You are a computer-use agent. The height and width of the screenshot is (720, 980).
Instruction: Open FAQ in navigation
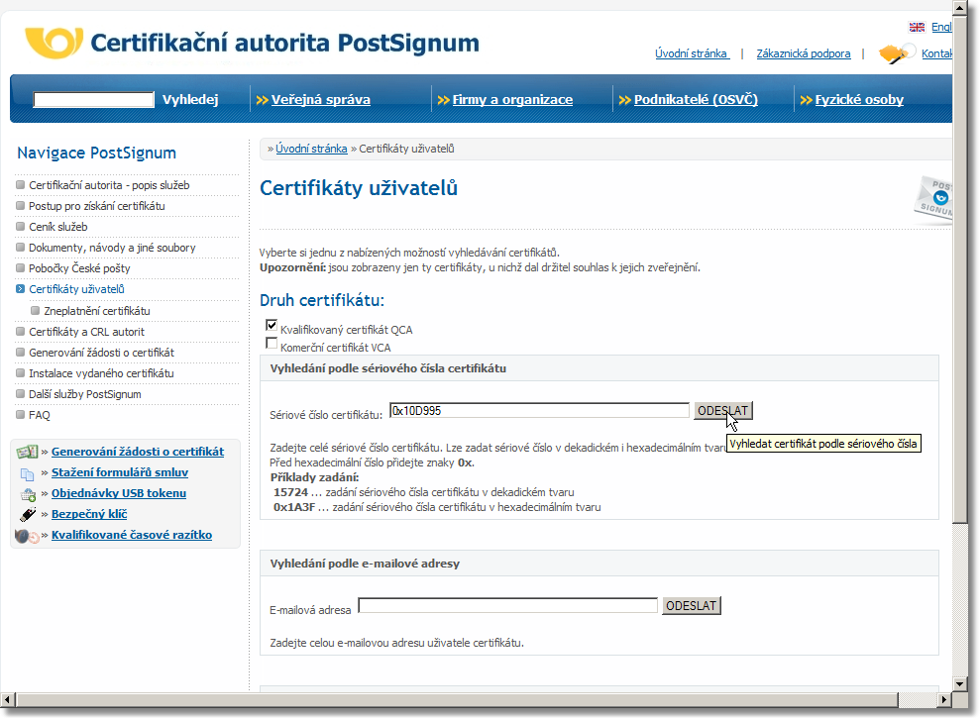click(x=40, y=415)
